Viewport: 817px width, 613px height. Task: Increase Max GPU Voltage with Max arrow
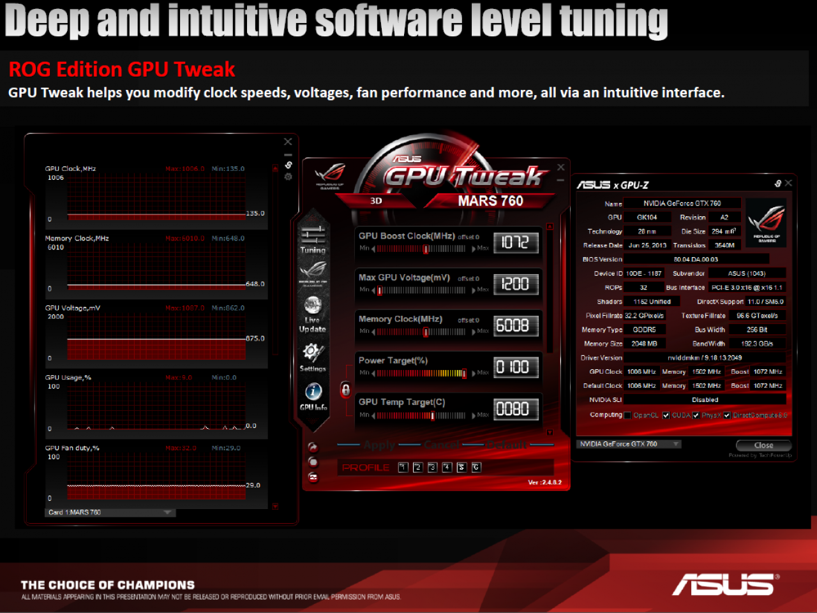pos(473,290)
